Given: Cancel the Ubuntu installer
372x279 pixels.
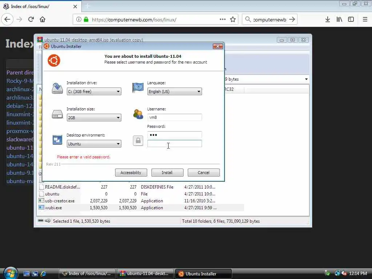Looking at the screenshot, I should point(203,173).
